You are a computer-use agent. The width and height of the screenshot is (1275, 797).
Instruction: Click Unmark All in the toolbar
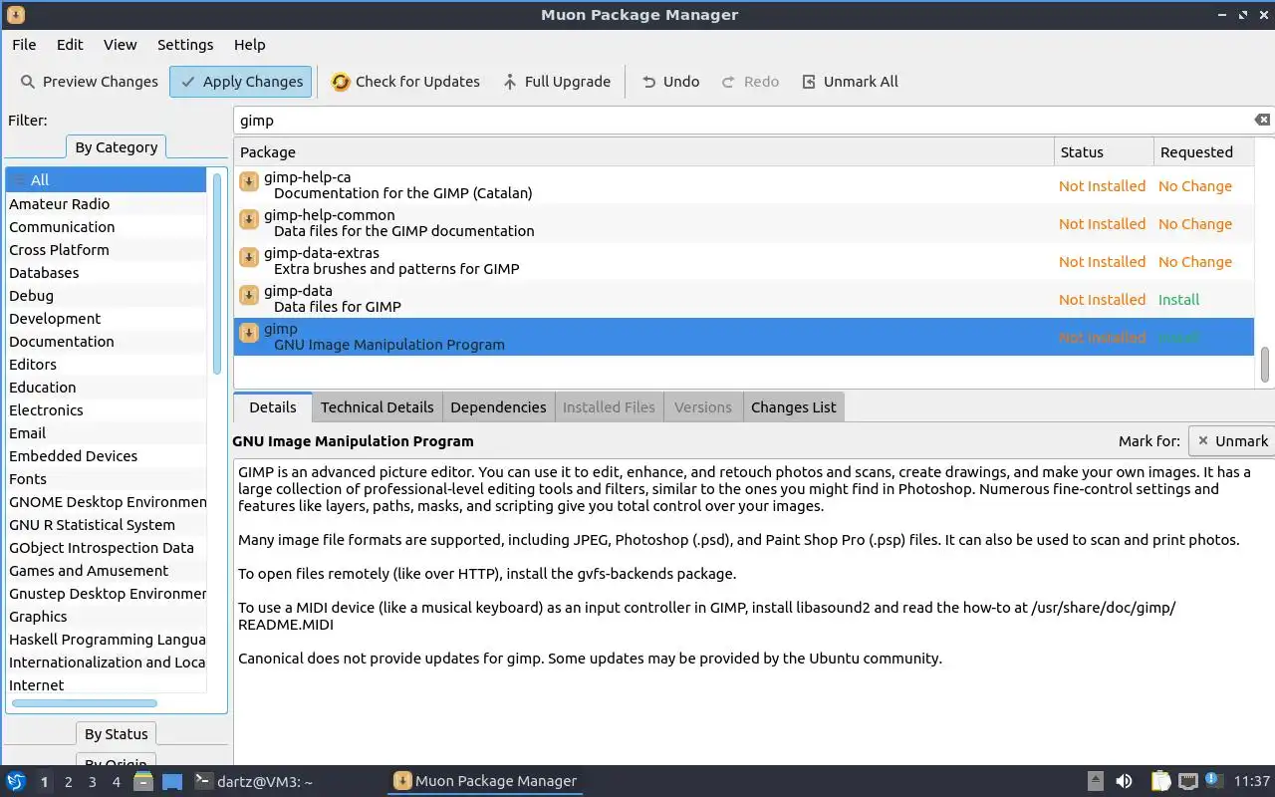[x=850, y=82]
